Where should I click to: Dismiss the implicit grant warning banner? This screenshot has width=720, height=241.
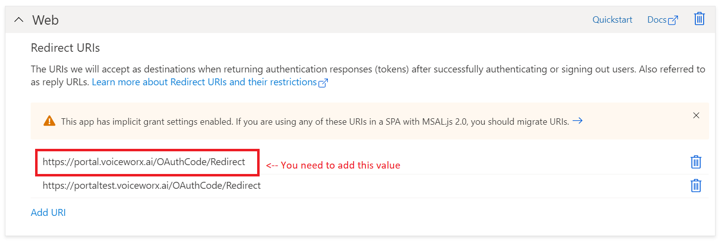(696, 115)
